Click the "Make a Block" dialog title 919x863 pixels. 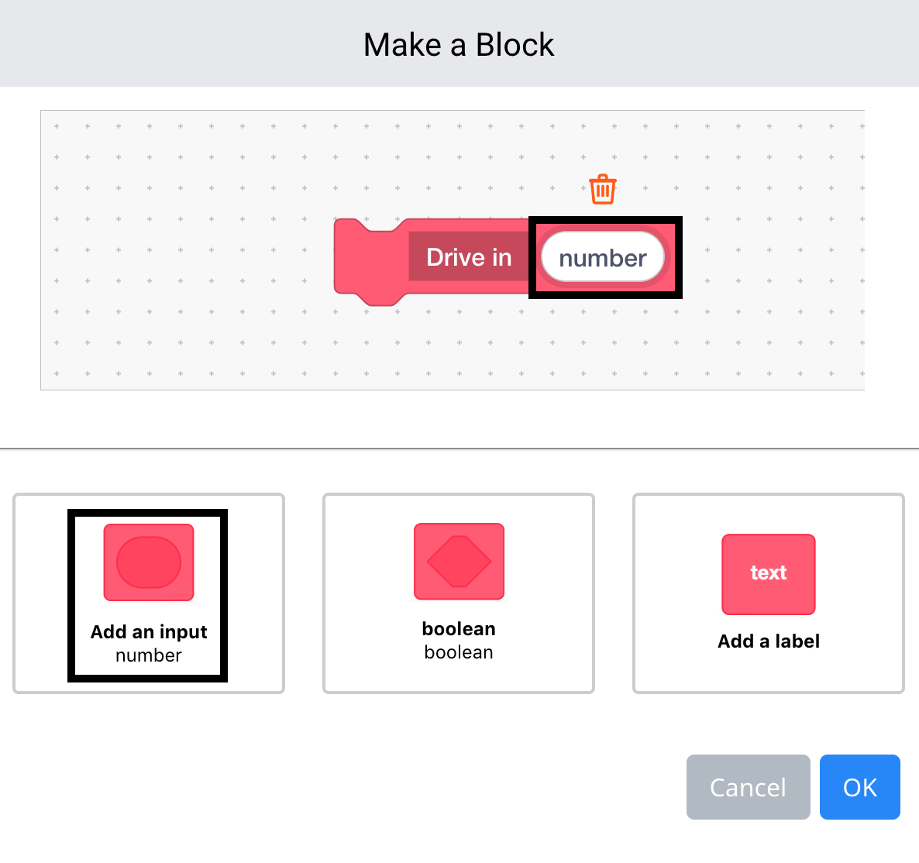pyautogui.click(x=459, y=44)
